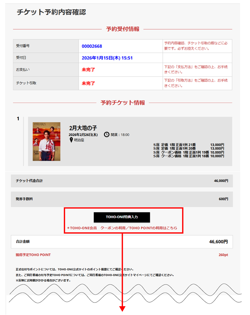Select the S席 クーポン価格 seat 18番 line

189,156
